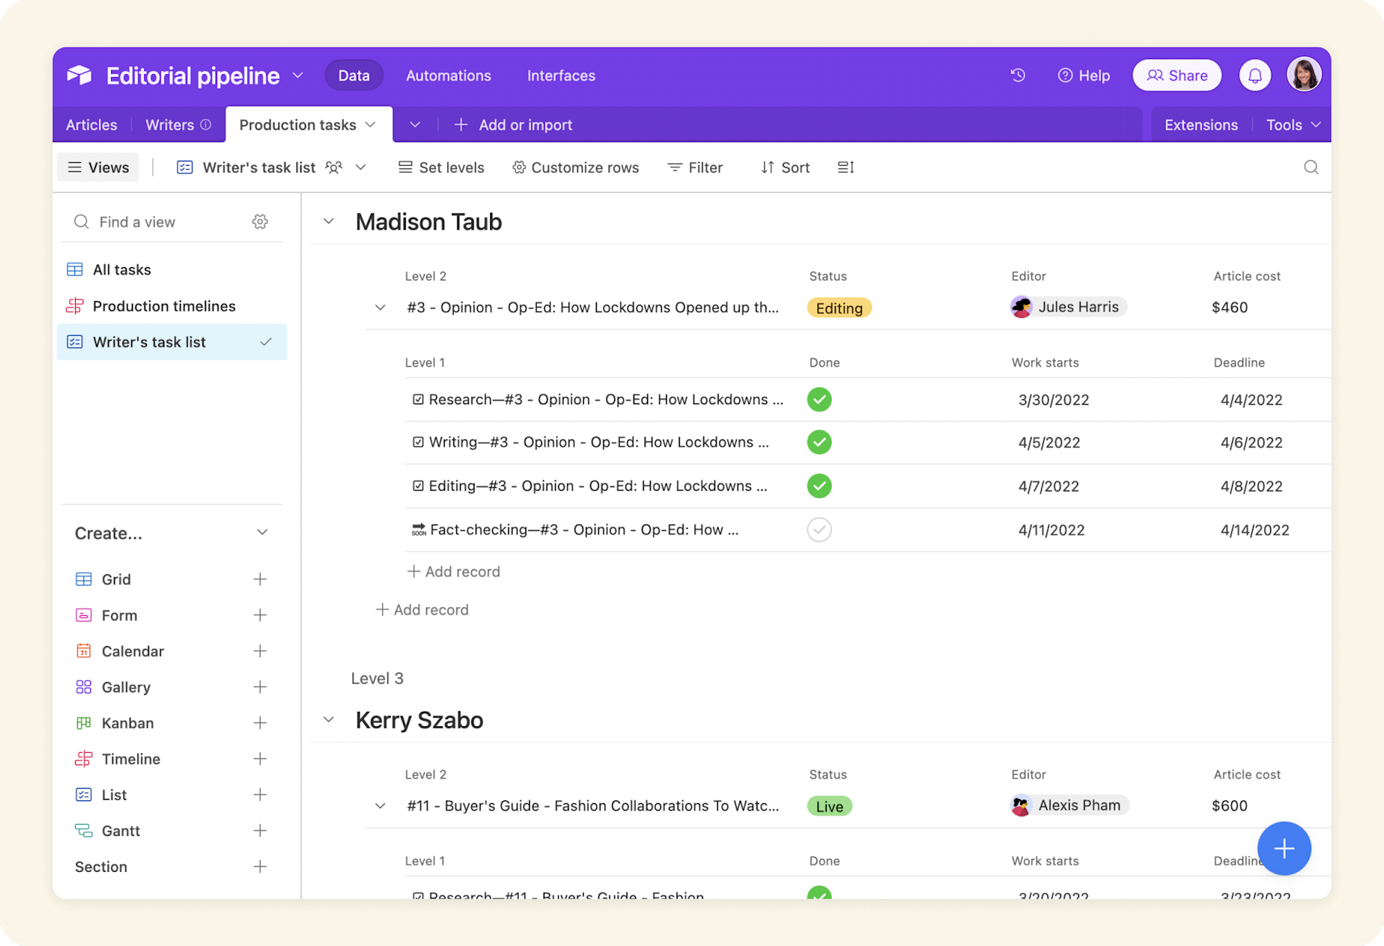This screenshot has height=946, width=1384.
Task: Click the collaborators icon next to Writer's task list
Action: pos(333,167)
